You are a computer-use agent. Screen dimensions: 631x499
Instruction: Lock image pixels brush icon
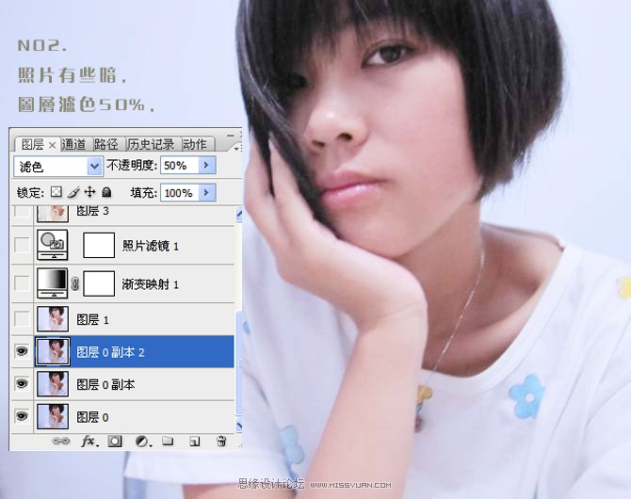73,192
